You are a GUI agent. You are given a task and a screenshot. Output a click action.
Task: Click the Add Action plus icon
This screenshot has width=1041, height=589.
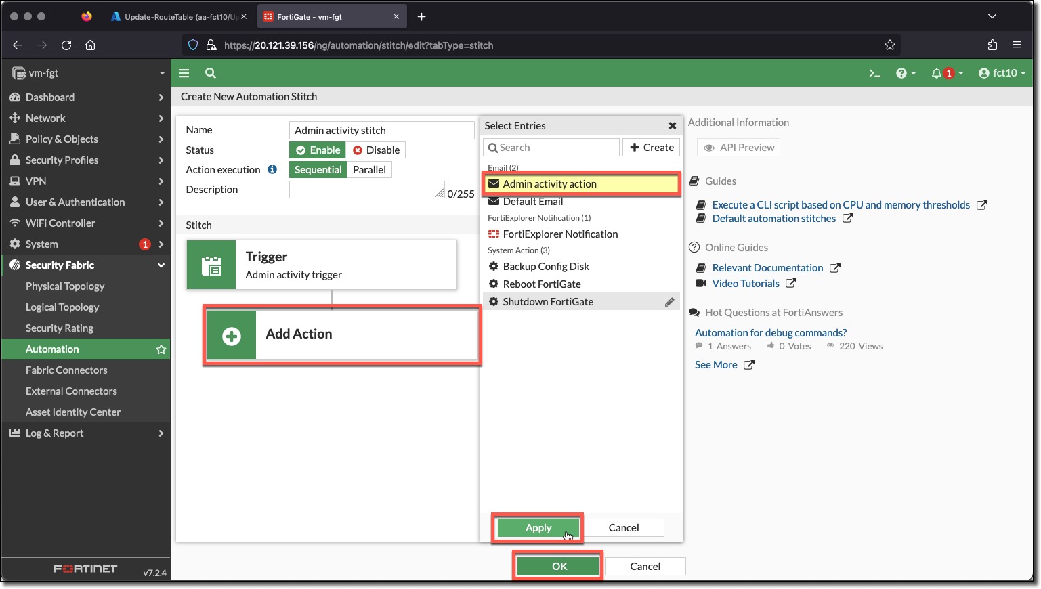[x=232, y=336]
